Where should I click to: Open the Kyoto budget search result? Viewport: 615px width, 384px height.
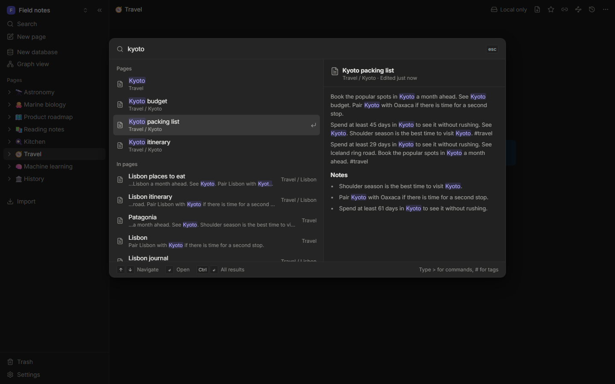coord(217,105)
